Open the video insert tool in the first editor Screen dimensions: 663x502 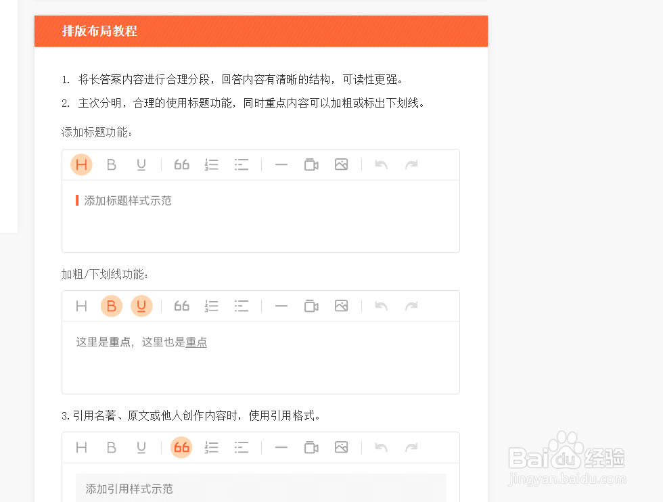click(x=311, y=164)
